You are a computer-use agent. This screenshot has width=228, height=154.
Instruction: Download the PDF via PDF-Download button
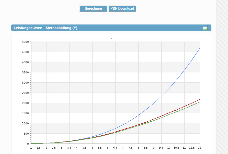(x=122, y=9)
